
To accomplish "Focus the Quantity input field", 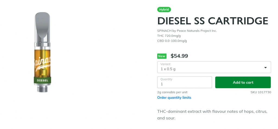I will coord(185,82).
